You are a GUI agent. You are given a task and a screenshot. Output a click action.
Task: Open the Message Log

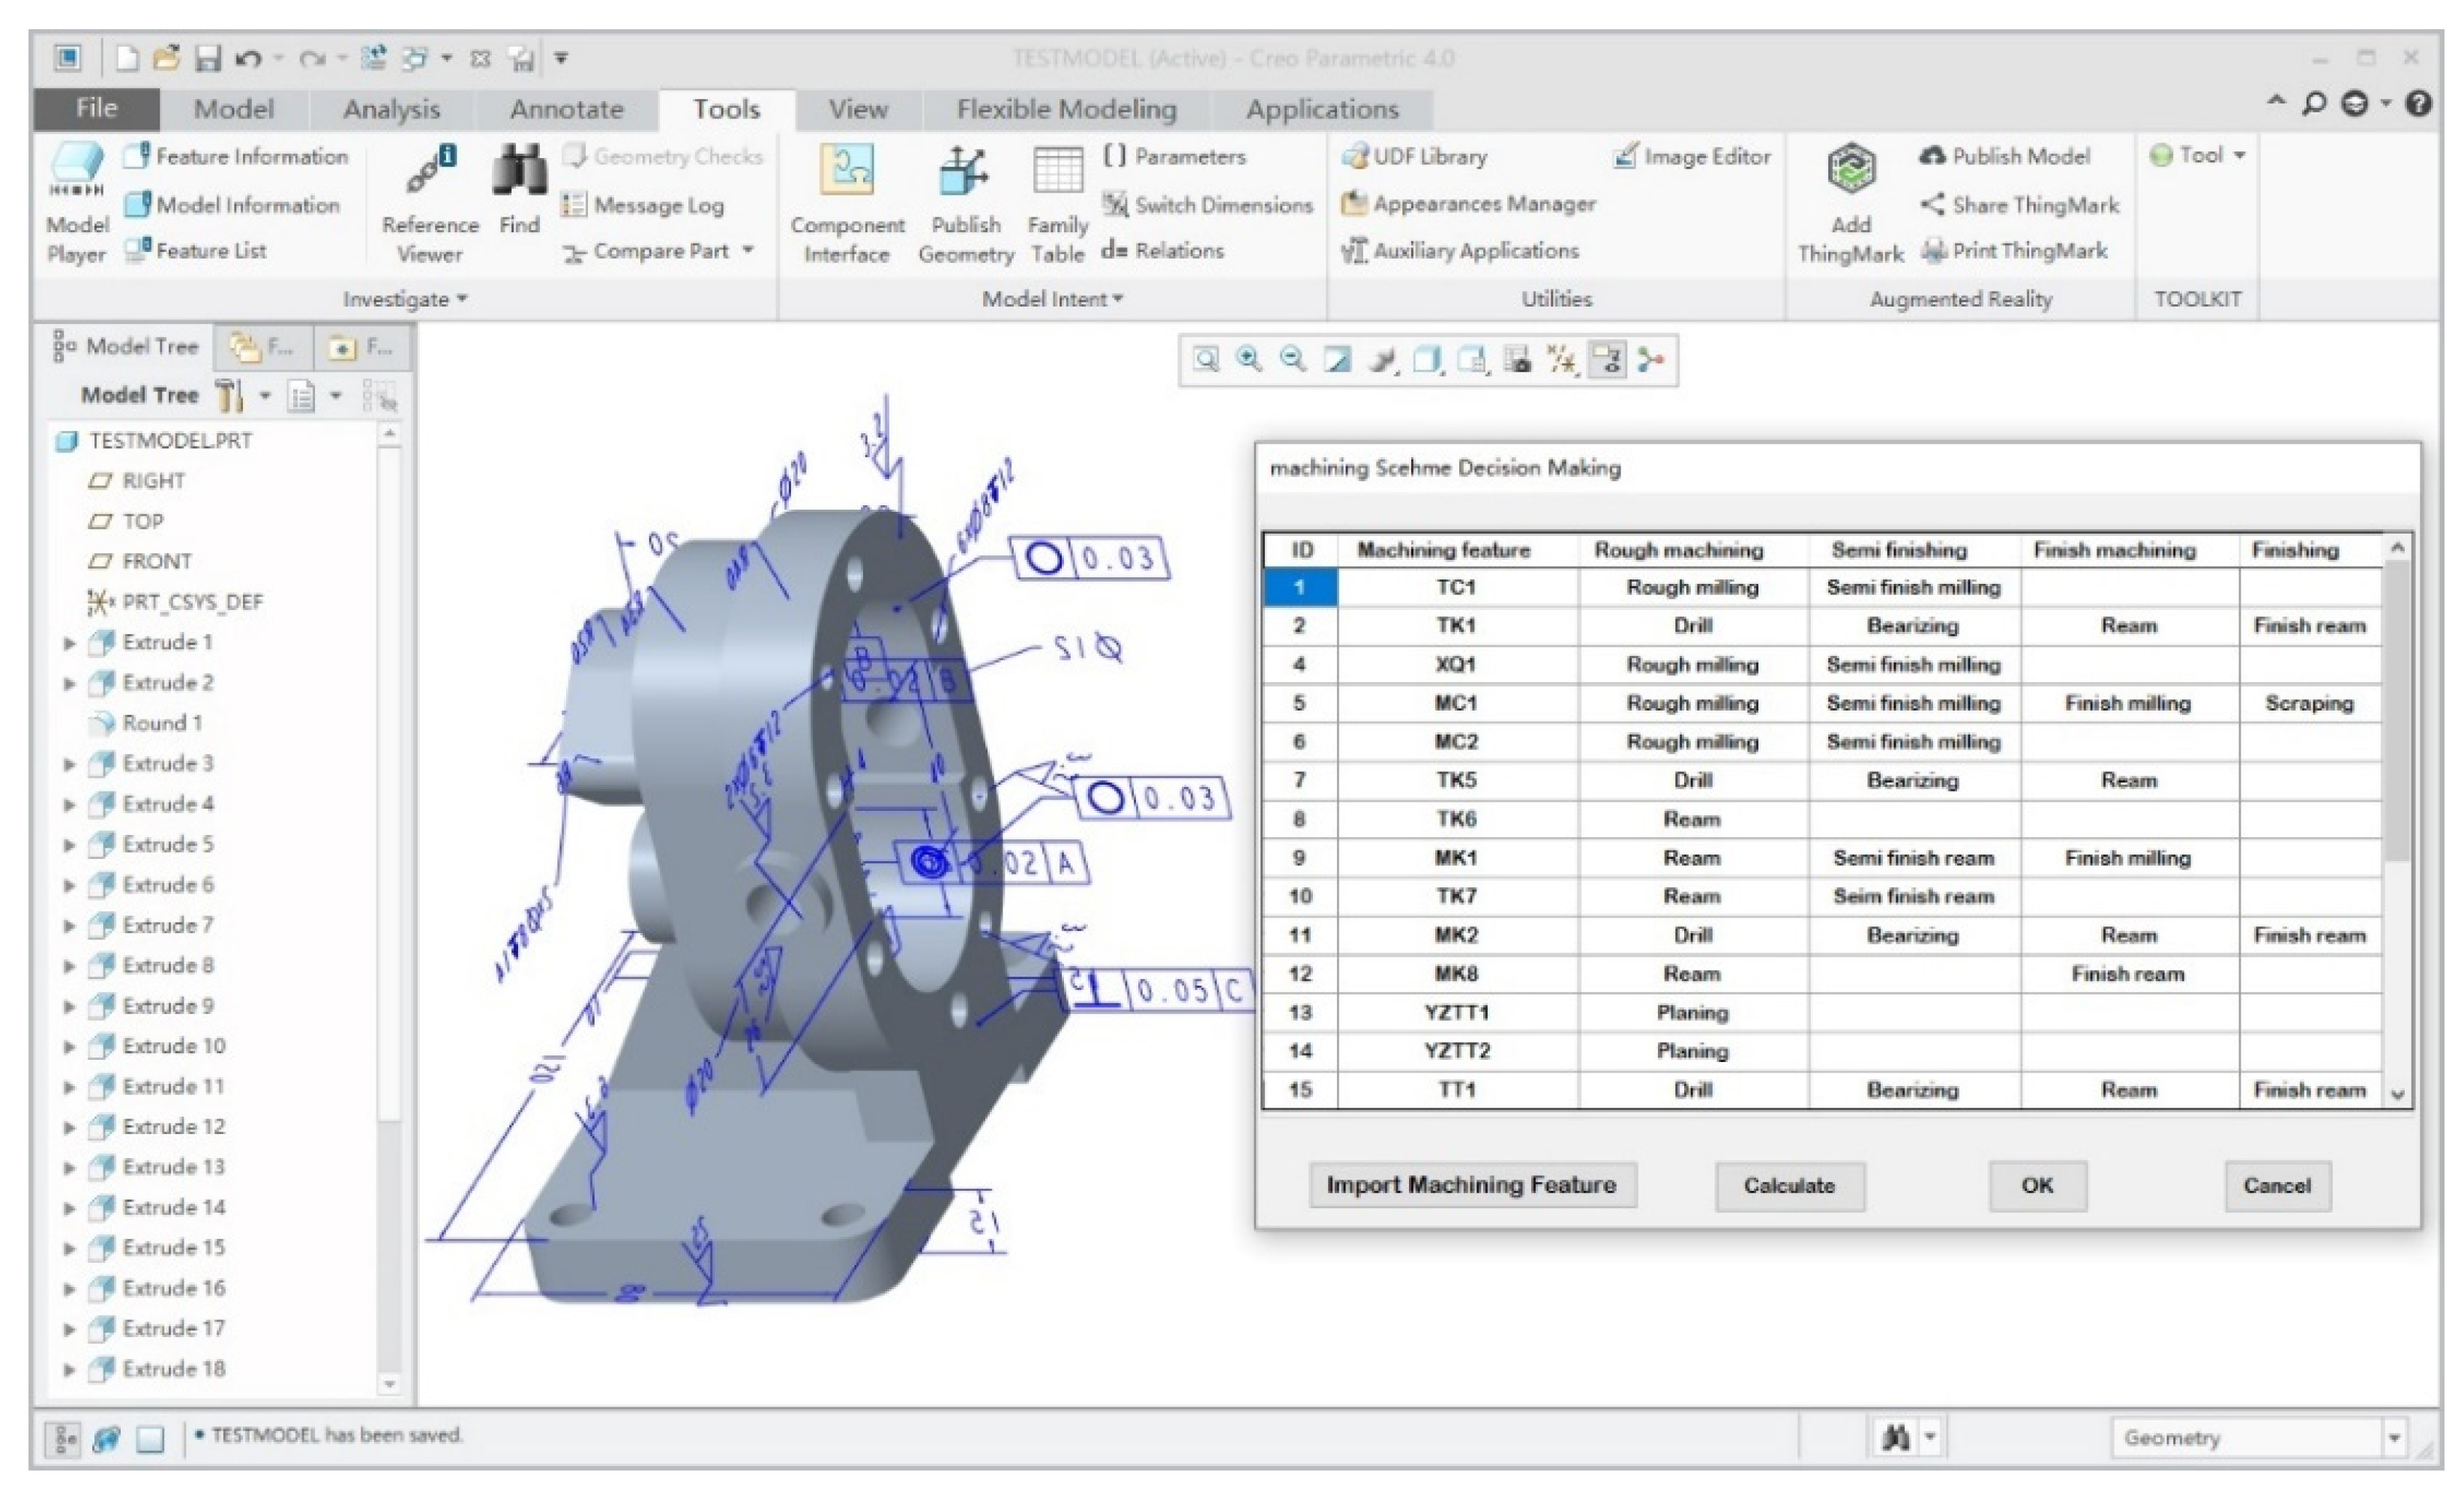(642, 205)
